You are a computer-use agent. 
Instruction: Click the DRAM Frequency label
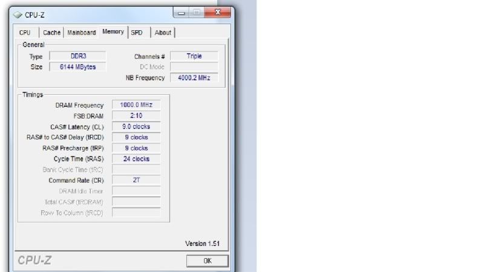coord(79,105)
